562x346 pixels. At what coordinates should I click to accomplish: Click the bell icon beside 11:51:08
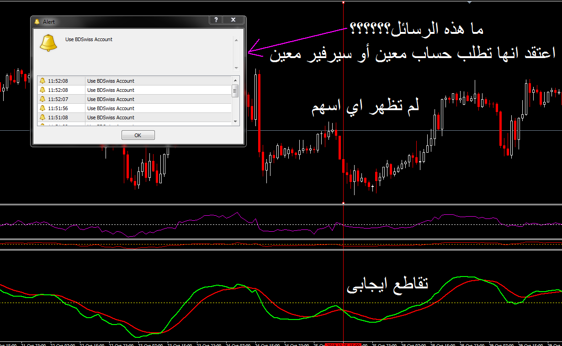[42, 117]
